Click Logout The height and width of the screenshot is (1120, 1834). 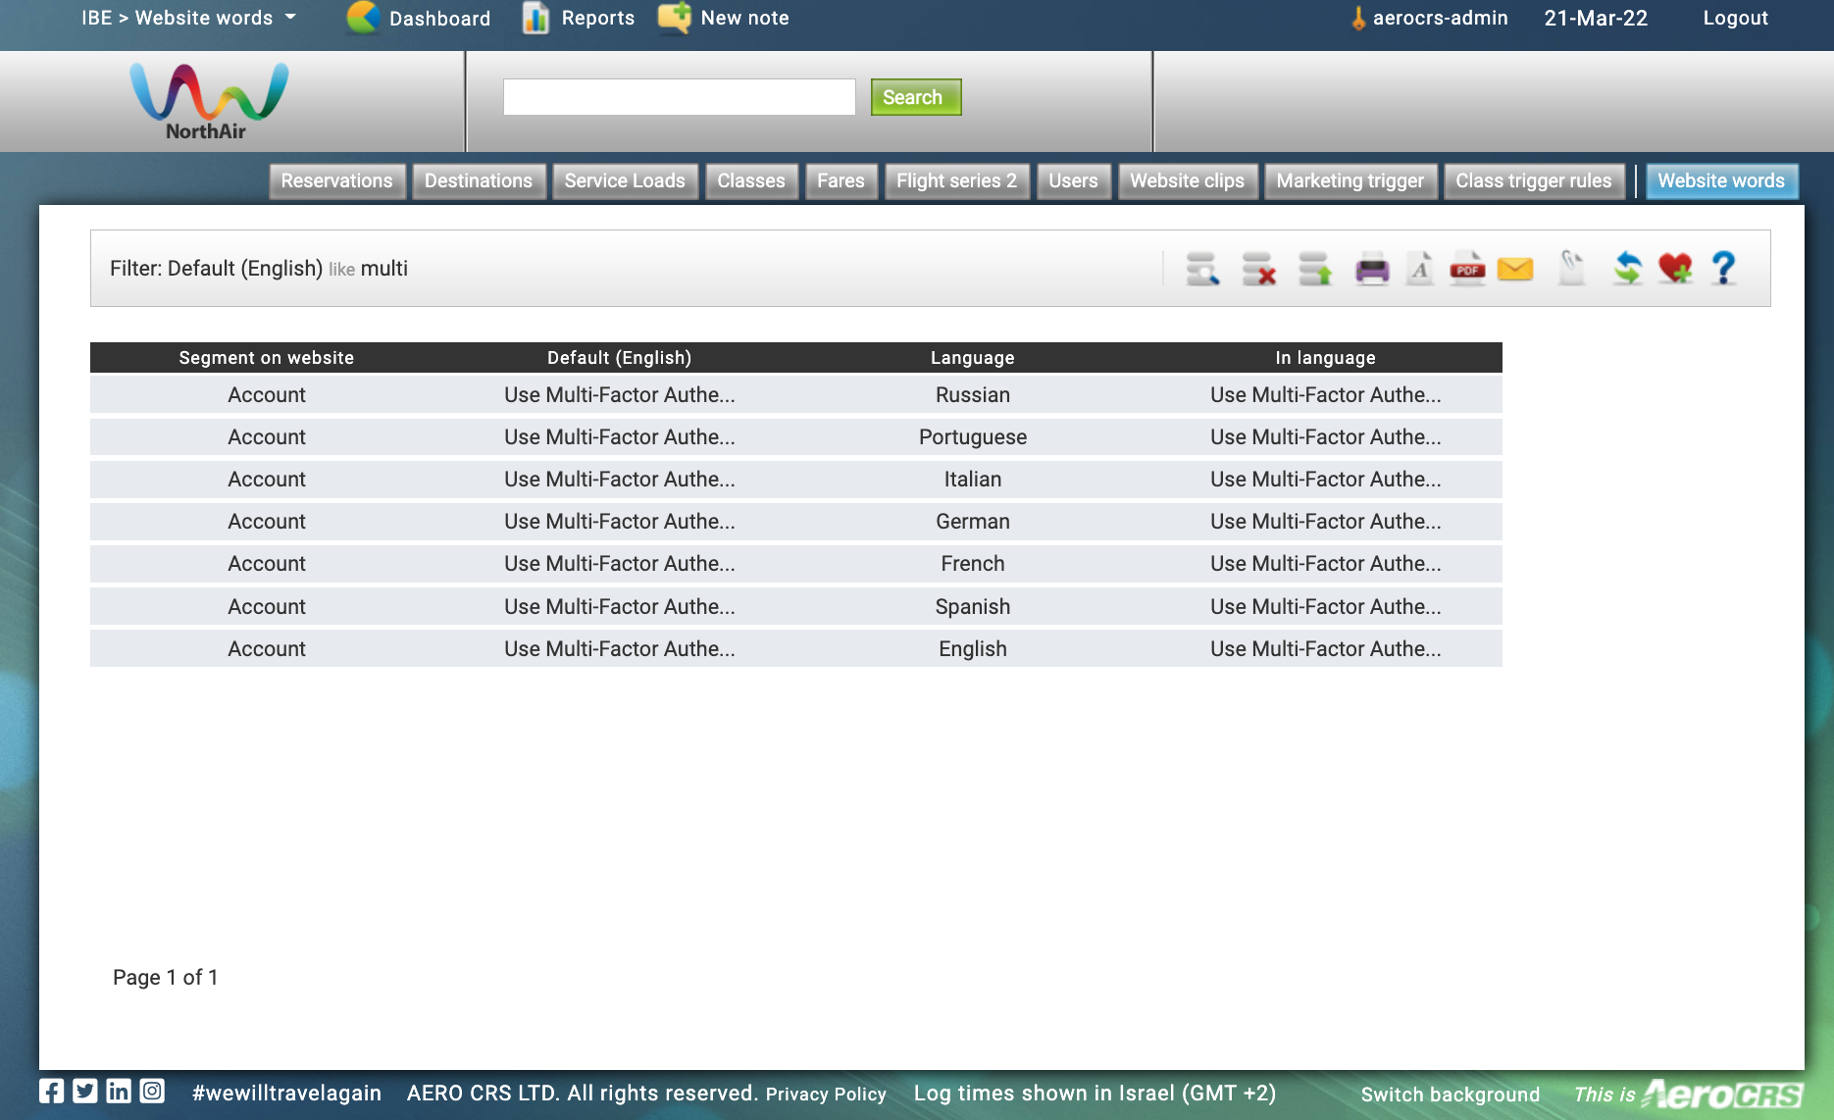point(1735,18)
